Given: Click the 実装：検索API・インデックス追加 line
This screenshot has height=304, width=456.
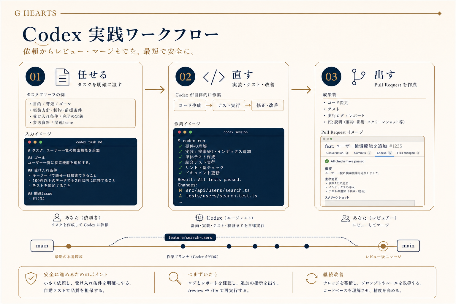Looking at the screenshot, I should tap(218, 151).
